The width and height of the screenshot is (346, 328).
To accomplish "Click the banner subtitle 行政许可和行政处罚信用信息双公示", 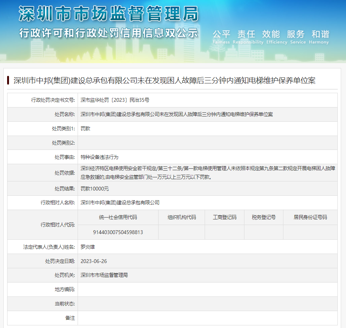I will (x=109, y=33).
